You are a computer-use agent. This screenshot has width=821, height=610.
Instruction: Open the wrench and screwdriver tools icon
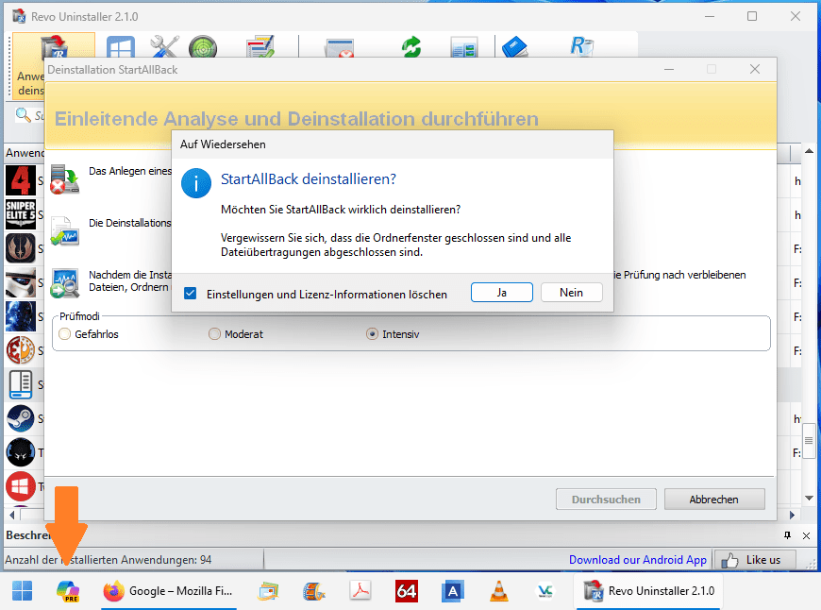(x=164, y=46)
